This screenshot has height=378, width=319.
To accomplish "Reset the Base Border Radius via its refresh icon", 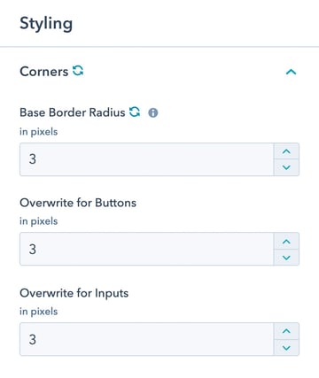I will click(x=135, y=112).
